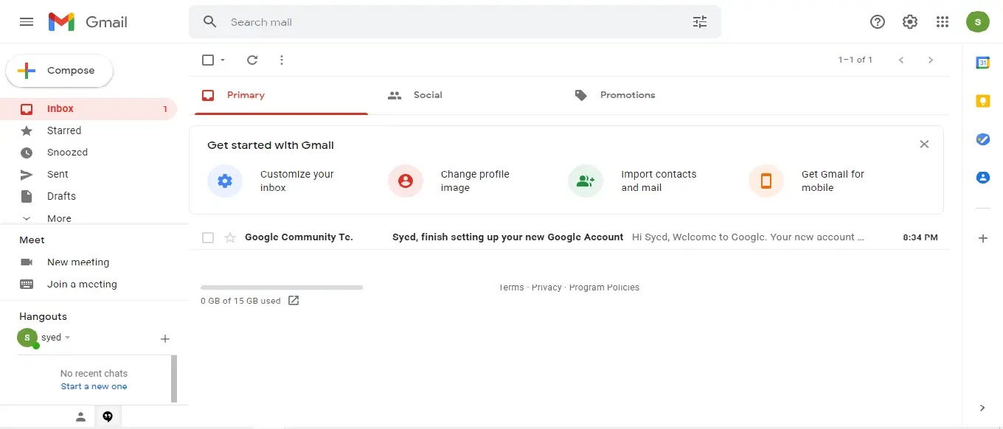Get add-ons plus icon in side panel

(983, 238)
